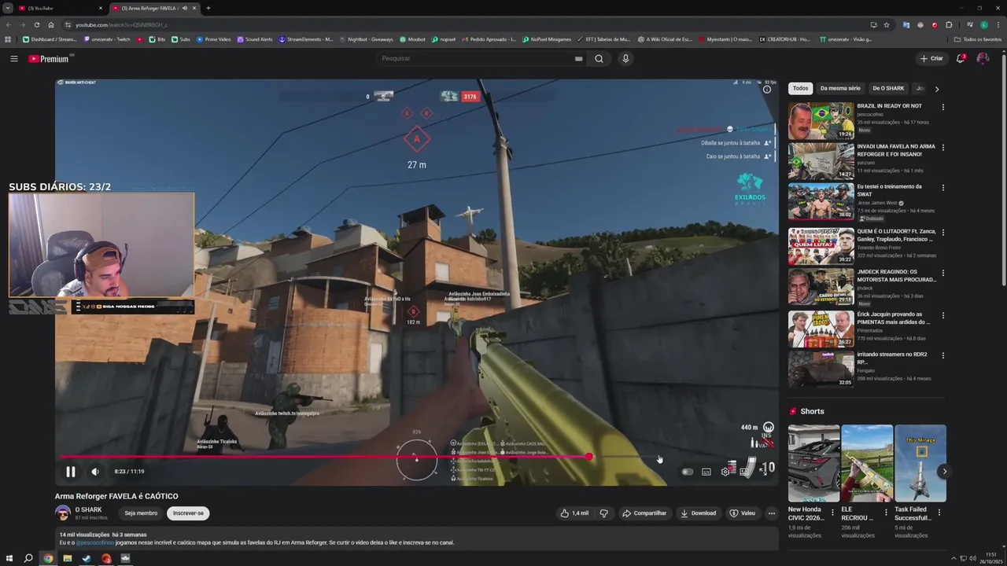Pause the video with the player button
The image size is (1007, 566).
point(70,472)
